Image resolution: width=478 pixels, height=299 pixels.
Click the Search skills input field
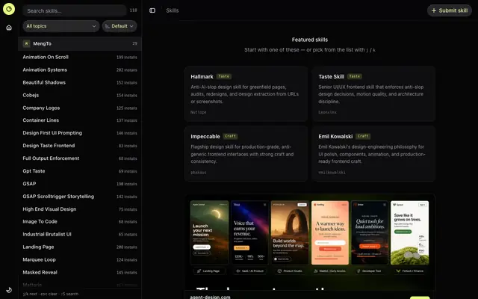tap(75, 10)
